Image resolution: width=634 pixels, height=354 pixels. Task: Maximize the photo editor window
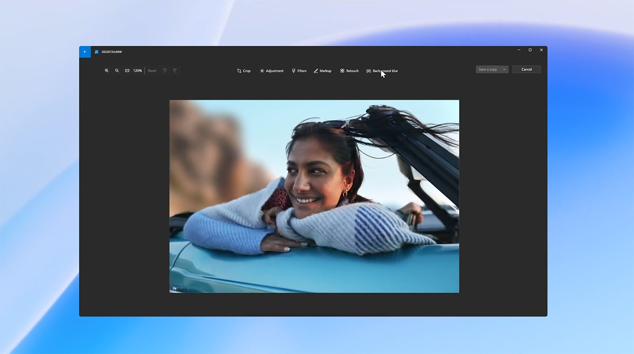point(530,50)
